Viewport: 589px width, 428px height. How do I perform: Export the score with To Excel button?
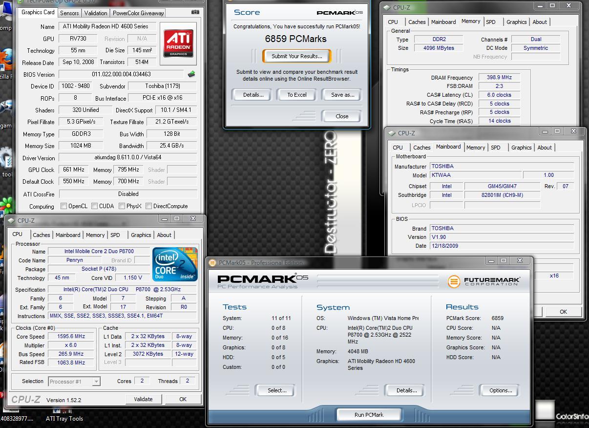[x=296, y=95]
